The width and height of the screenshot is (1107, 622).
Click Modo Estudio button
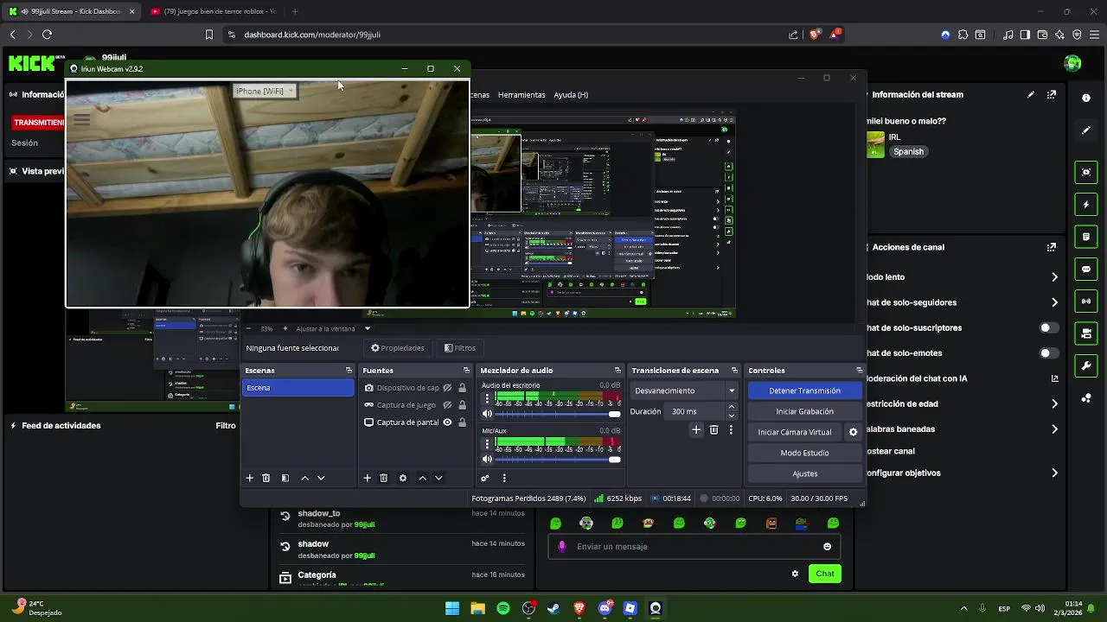(x=804, y=453)
